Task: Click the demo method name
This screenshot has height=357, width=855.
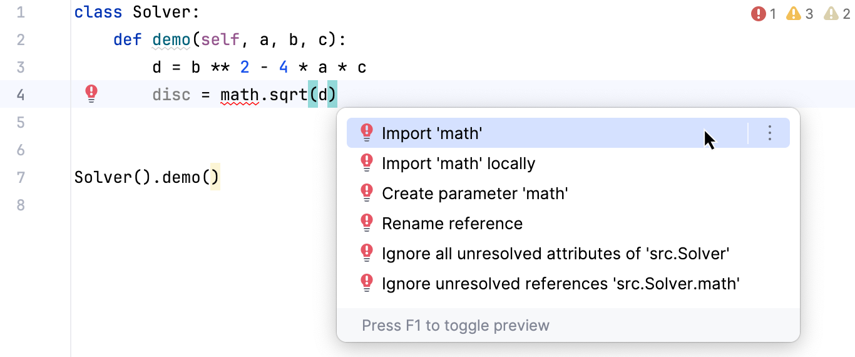Action: click(x=171, y=40)
